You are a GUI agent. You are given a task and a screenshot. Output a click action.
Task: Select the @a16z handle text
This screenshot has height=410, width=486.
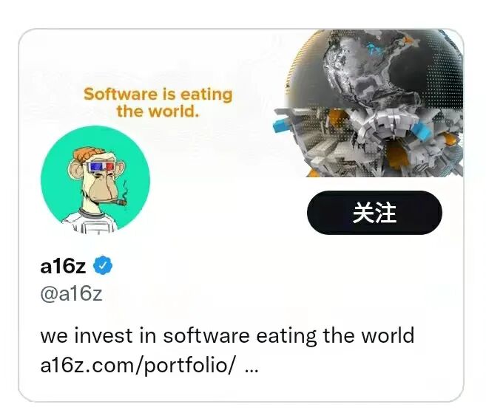coord(71,293)
